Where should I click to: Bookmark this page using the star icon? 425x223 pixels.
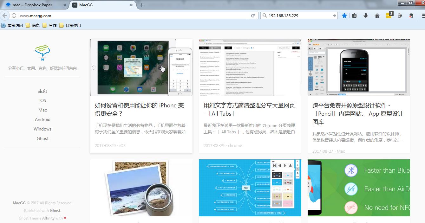[x=344, y=15]
